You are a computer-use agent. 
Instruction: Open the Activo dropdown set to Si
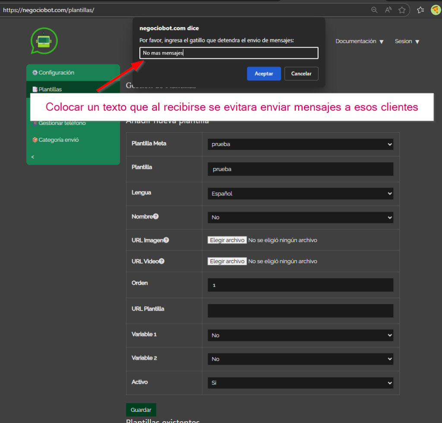pos(300,383)
